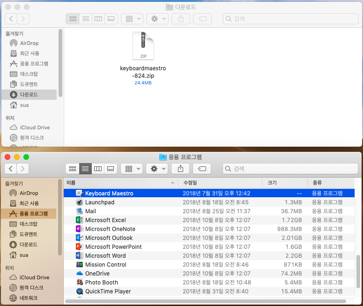
Task: Open 최근 사용 in the 응용 프로그램 window sidebar
Action: point(29,203)
